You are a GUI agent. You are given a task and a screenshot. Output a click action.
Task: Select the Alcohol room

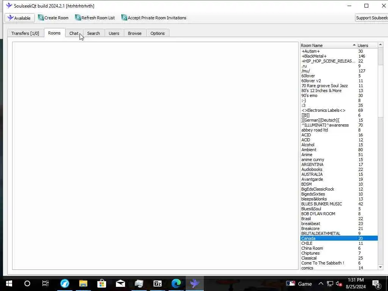339,145
